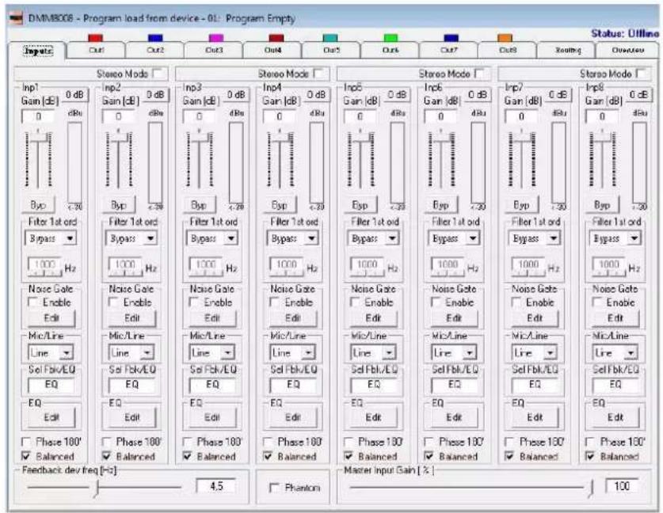This screenshot has width=663, height=513.
Task: Open the EQ Edit button for Inp3
Action: pos(212,417)
